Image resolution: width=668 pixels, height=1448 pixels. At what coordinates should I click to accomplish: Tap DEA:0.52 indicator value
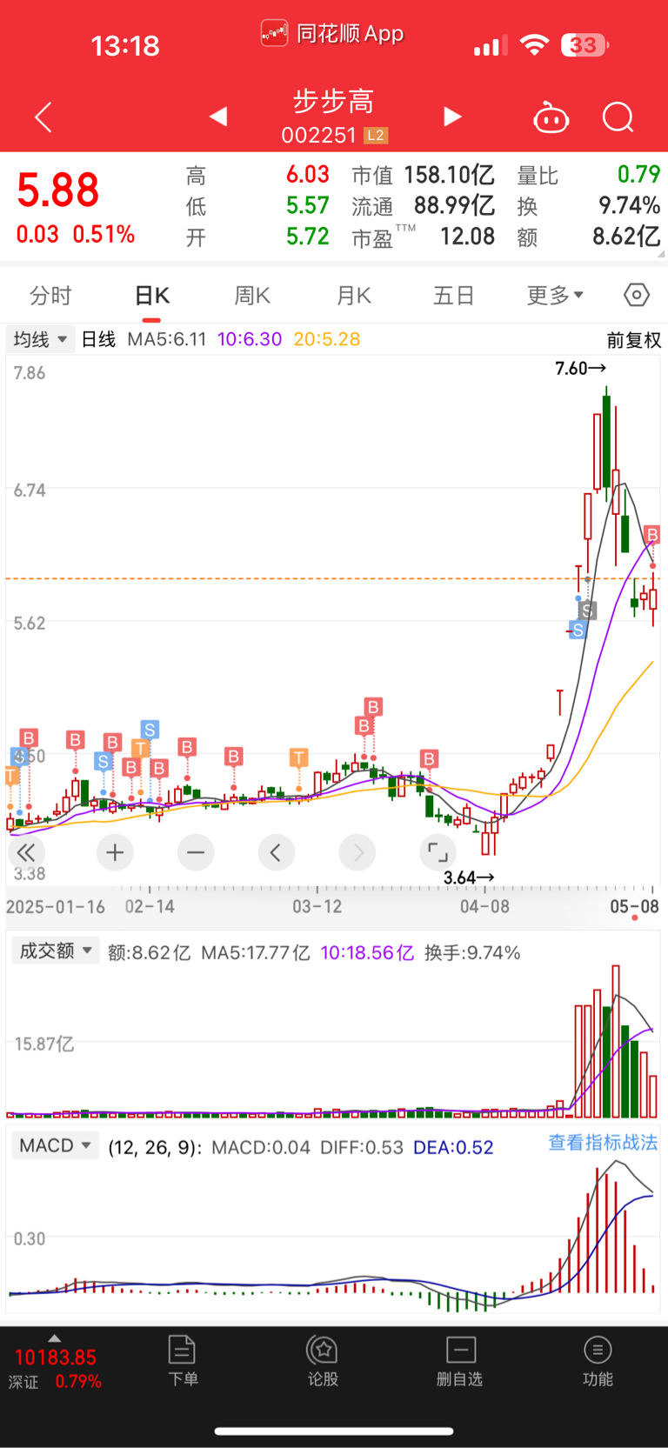coord(453,1147)
